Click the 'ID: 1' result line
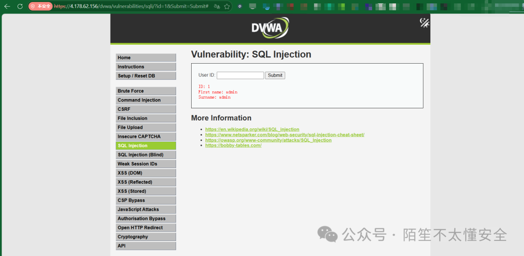Image resolution: width=524 pixels, height=256 pixels. (204, 86)
